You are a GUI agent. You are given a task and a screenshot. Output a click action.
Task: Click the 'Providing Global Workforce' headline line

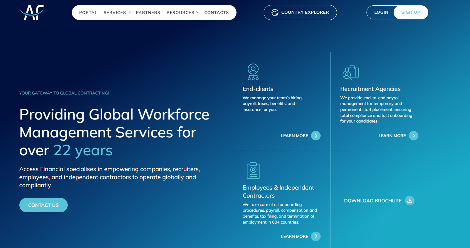(x=114, y=114)
